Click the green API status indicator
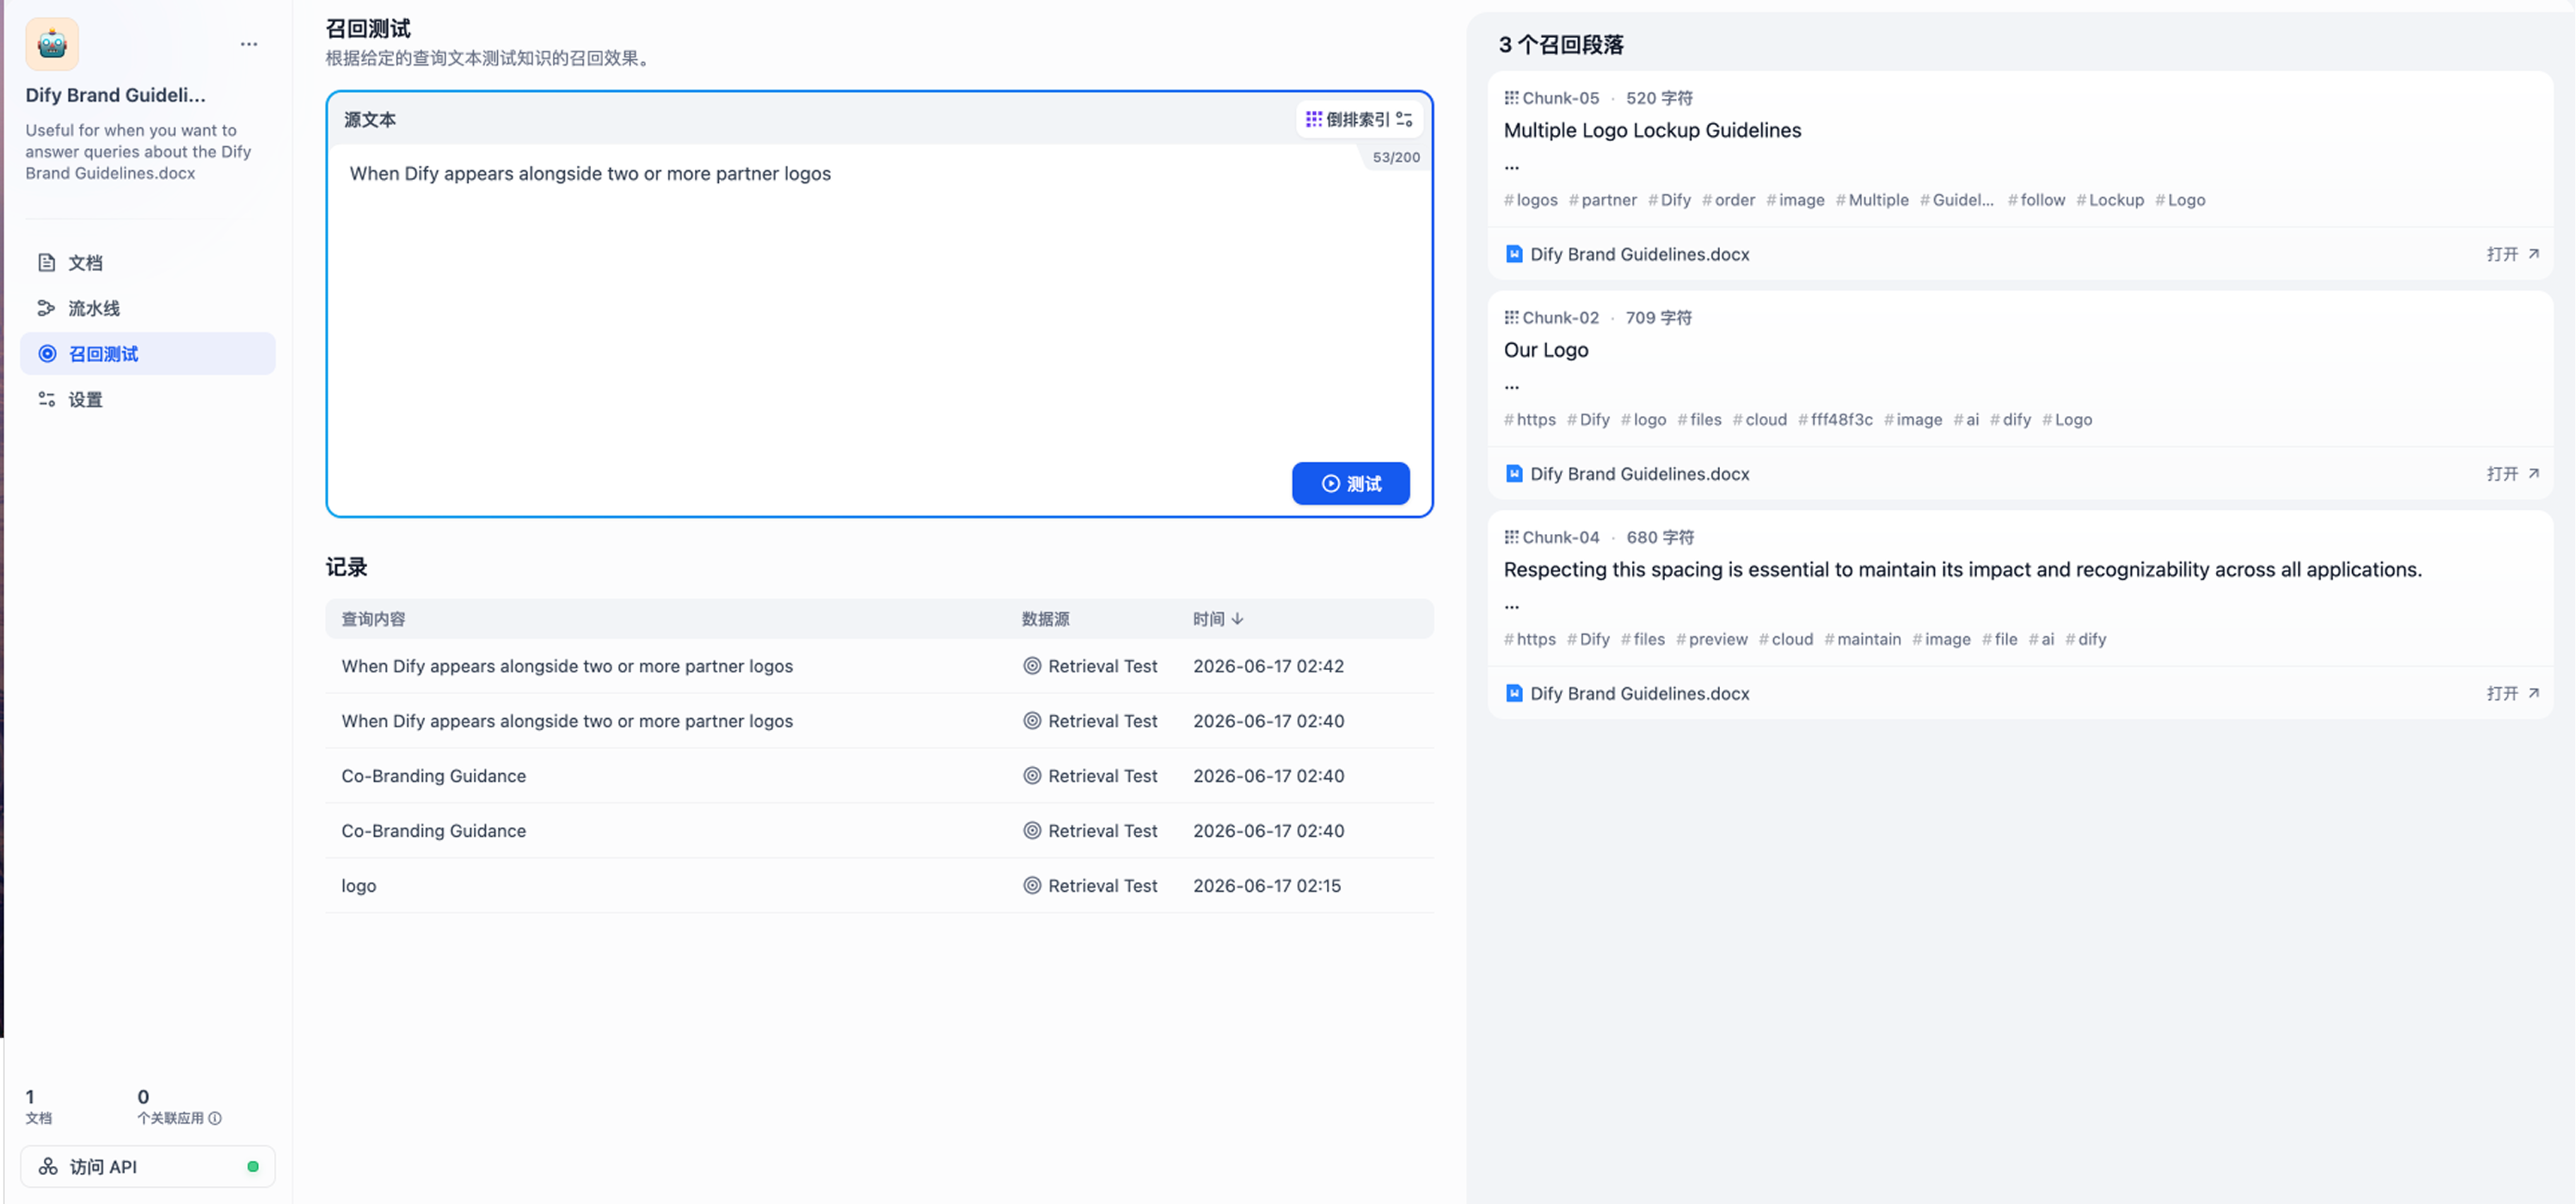This screenshot has width=2576, height=1204. click(253, 1167)
